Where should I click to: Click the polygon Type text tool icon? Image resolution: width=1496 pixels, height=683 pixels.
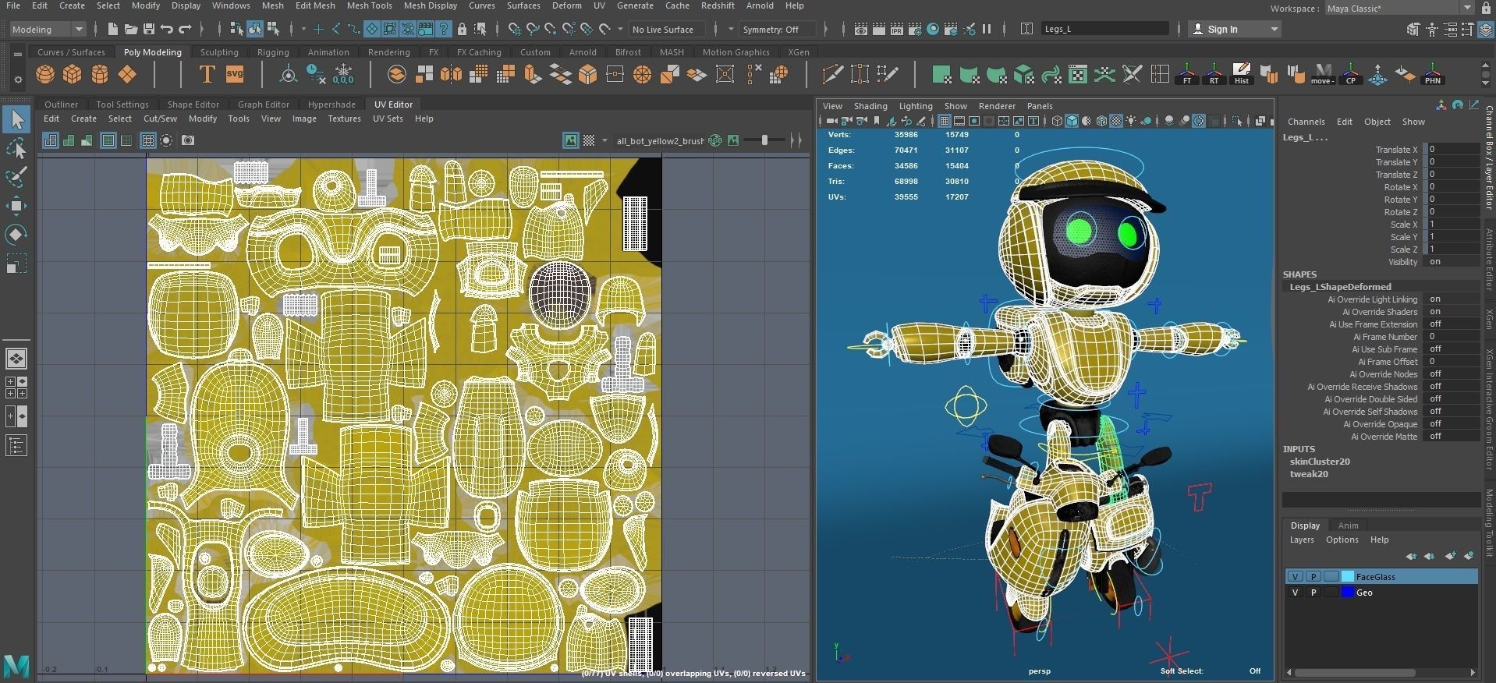pyautogui.click(x=207, y=75)
